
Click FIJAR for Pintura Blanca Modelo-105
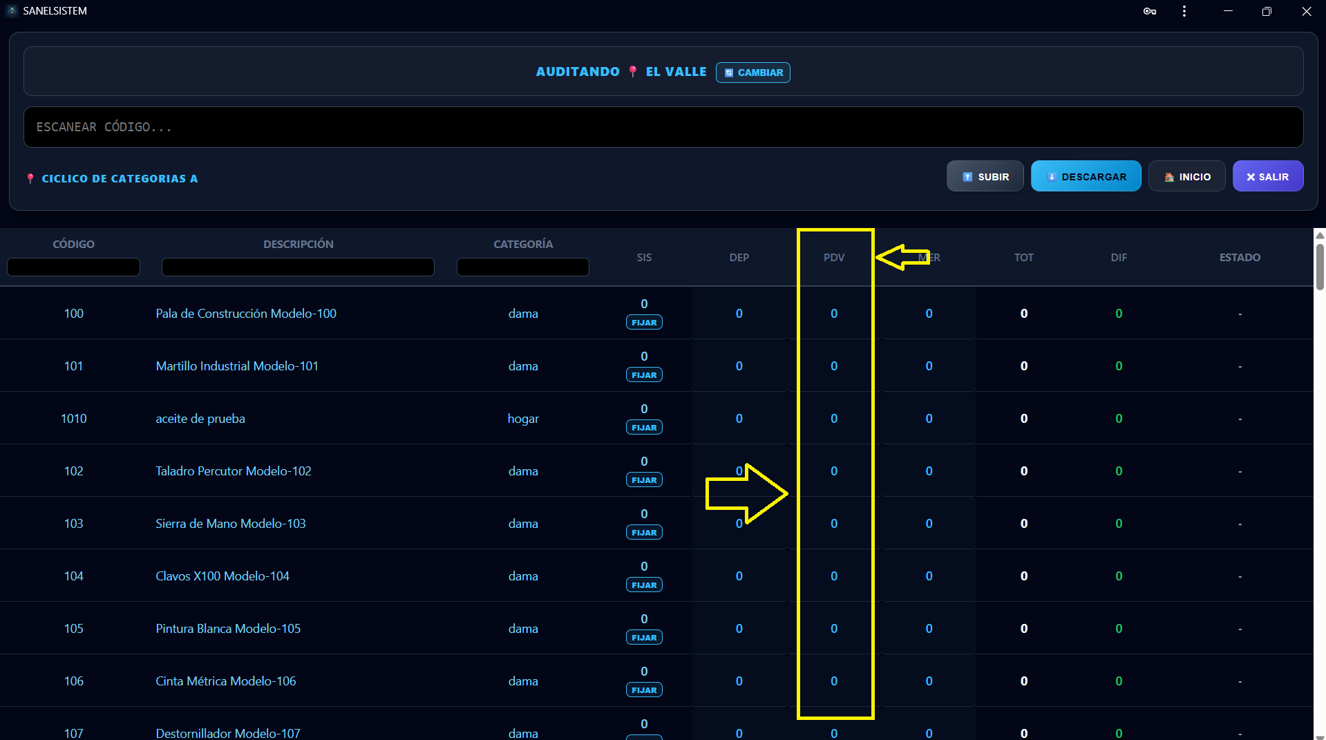click(x=644, y=638)
